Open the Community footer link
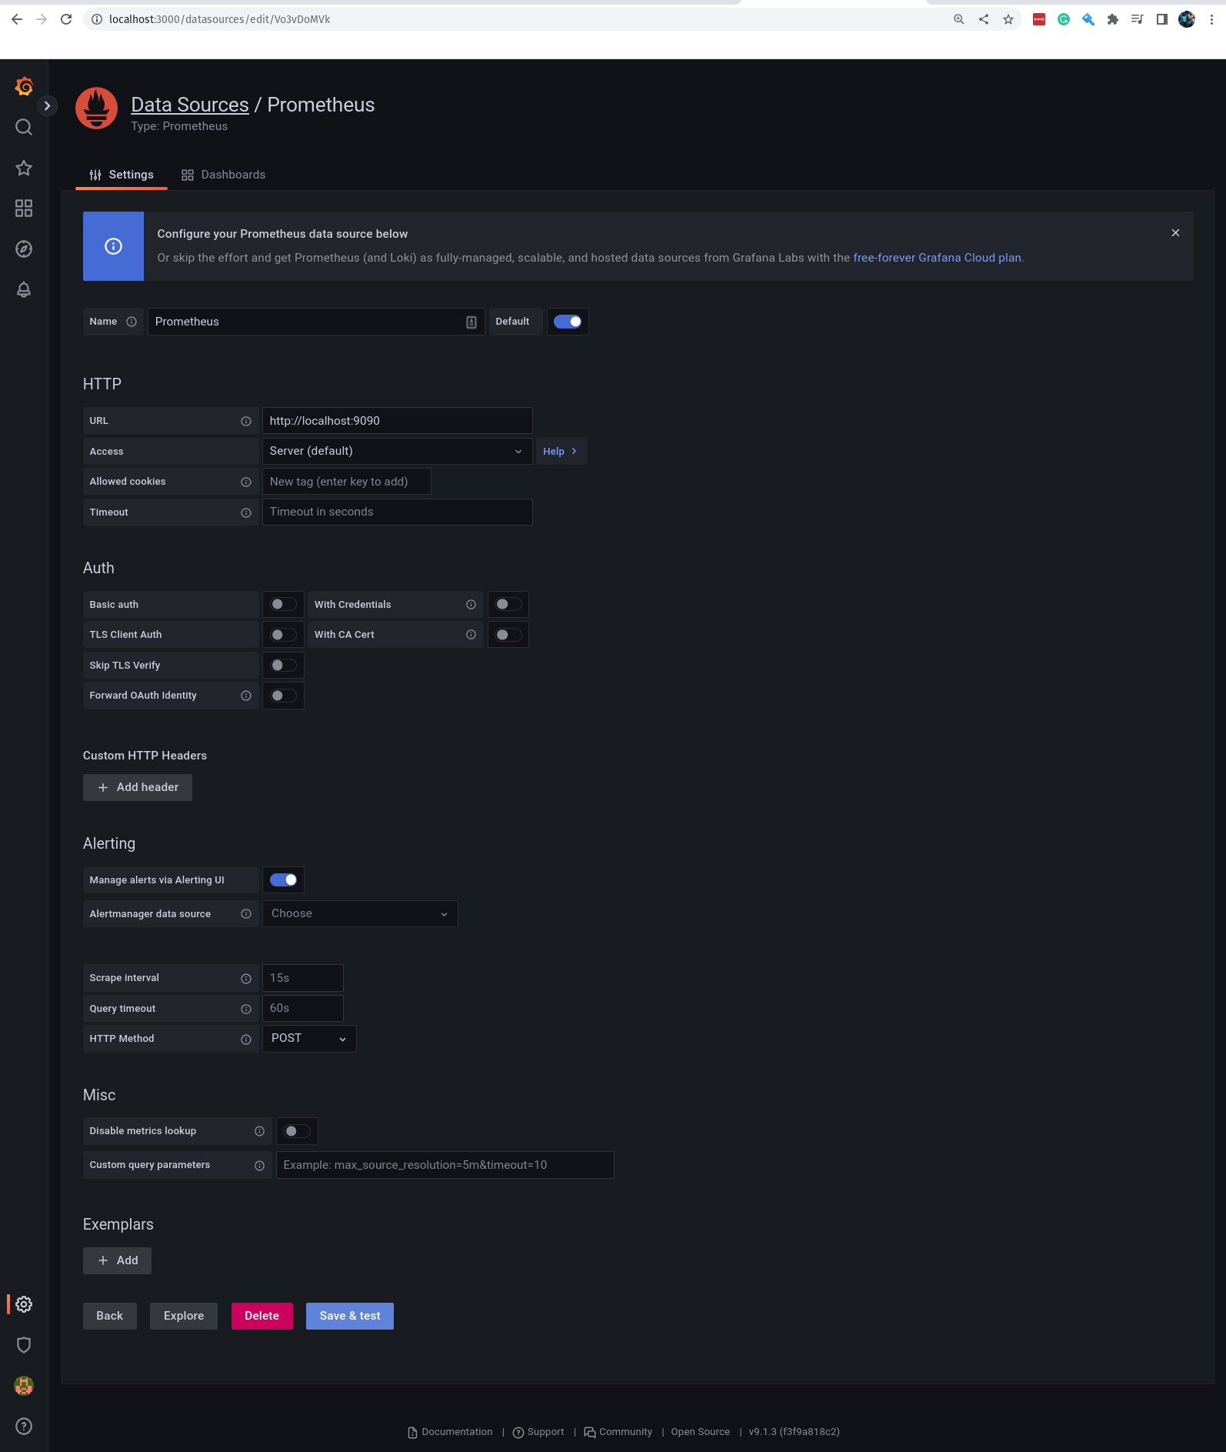This screenshot has height=1452, width=1226. point(618,1432)
